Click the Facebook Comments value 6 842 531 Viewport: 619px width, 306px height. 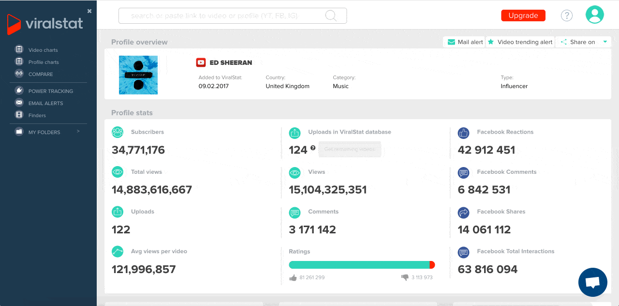(484, 190)
